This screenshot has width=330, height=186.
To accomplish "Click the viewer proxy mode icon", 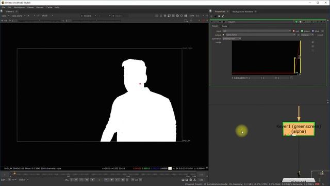I will 173,16.
